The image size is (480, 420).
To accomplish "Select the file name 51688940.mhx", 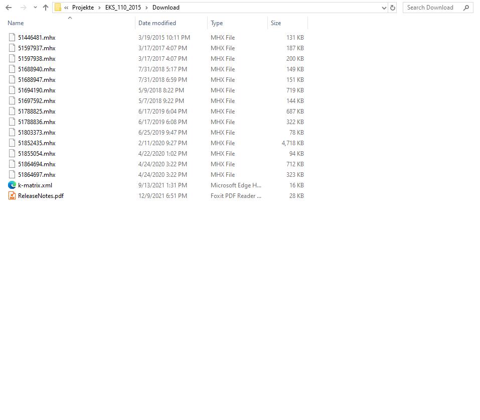I will pos(37,69).
